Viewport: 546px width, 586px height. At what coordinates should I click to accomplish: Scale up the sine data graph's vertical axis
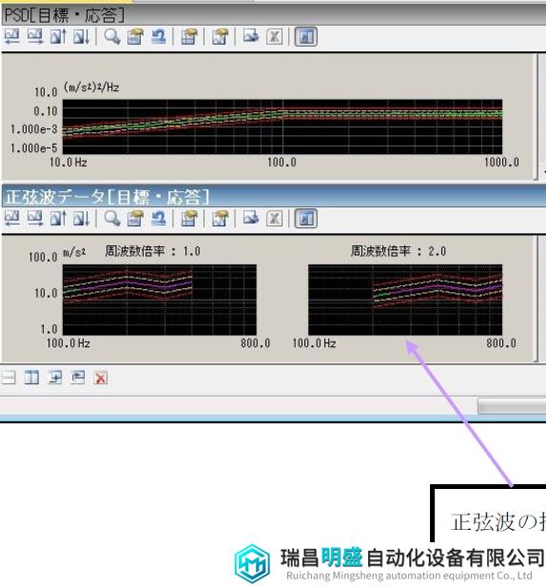(58, 218)
